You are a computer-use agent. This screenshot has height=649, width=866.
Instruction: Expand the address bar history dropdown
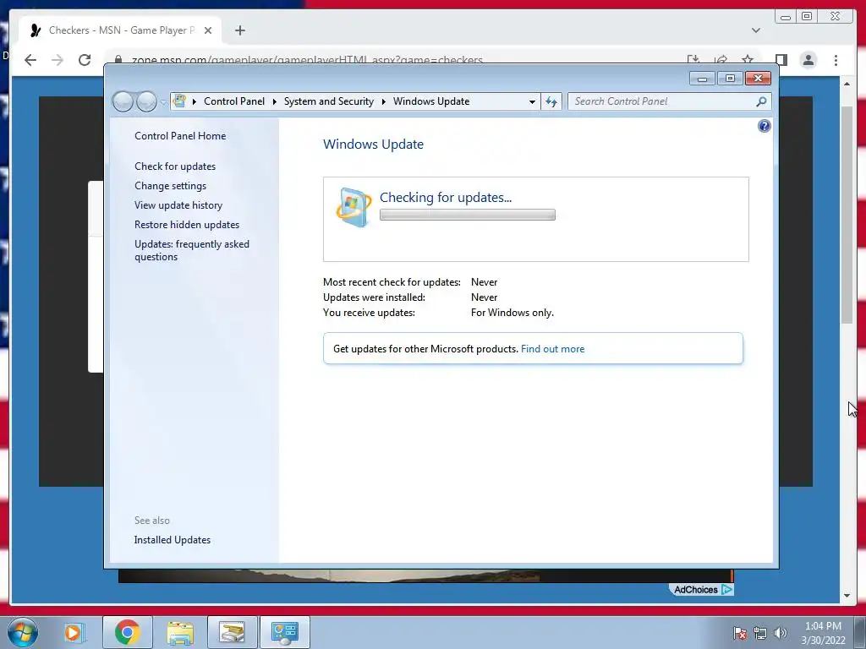click(532, 101)
